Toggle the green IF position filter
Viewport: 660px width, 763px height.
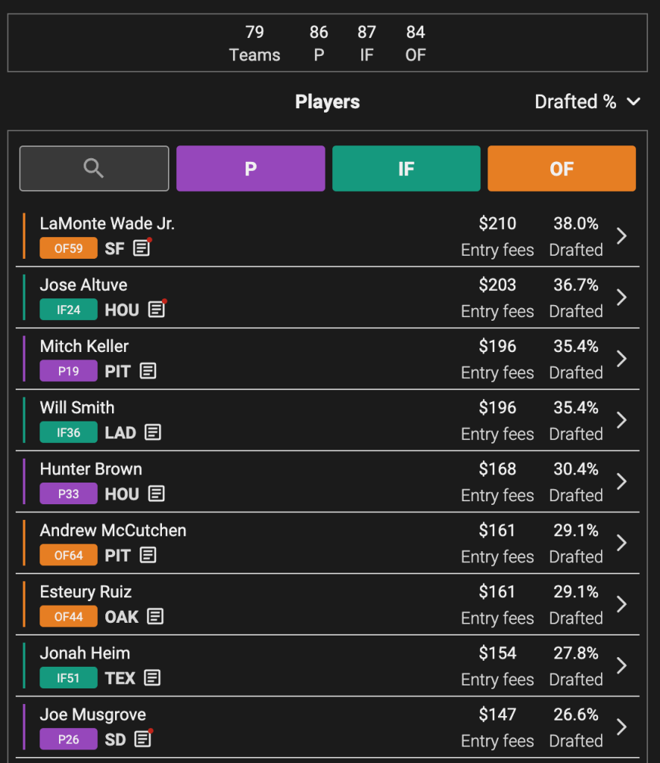pos(406,169)
